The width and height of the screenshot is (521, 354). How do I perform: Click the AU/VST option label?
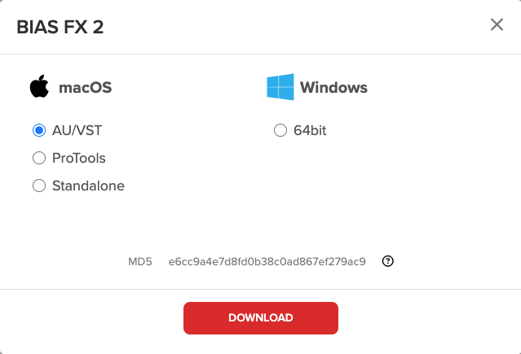[77, 130]
